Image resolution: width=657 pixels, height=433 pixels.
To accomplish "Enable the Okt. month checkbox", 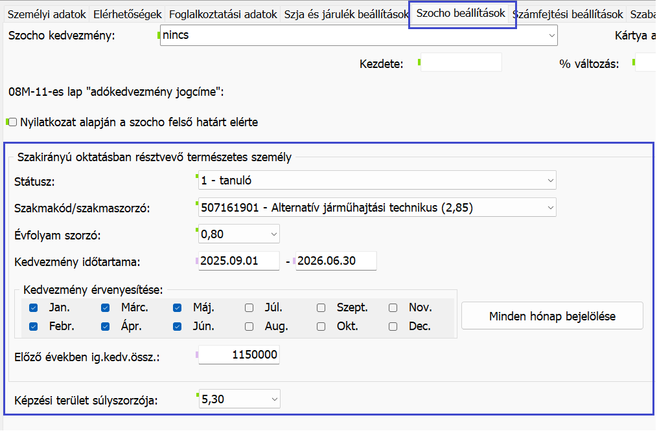I will pyautogui.click(x=321, y=327).
